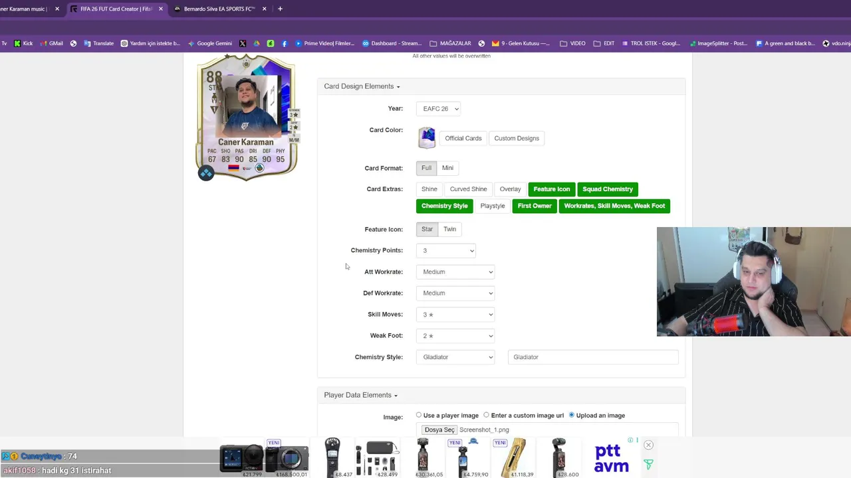The width and height of the screenshot is (851, 478).
Task: Open the 9 - Gelen Kutusu bookmark
Action: (521, 43)
